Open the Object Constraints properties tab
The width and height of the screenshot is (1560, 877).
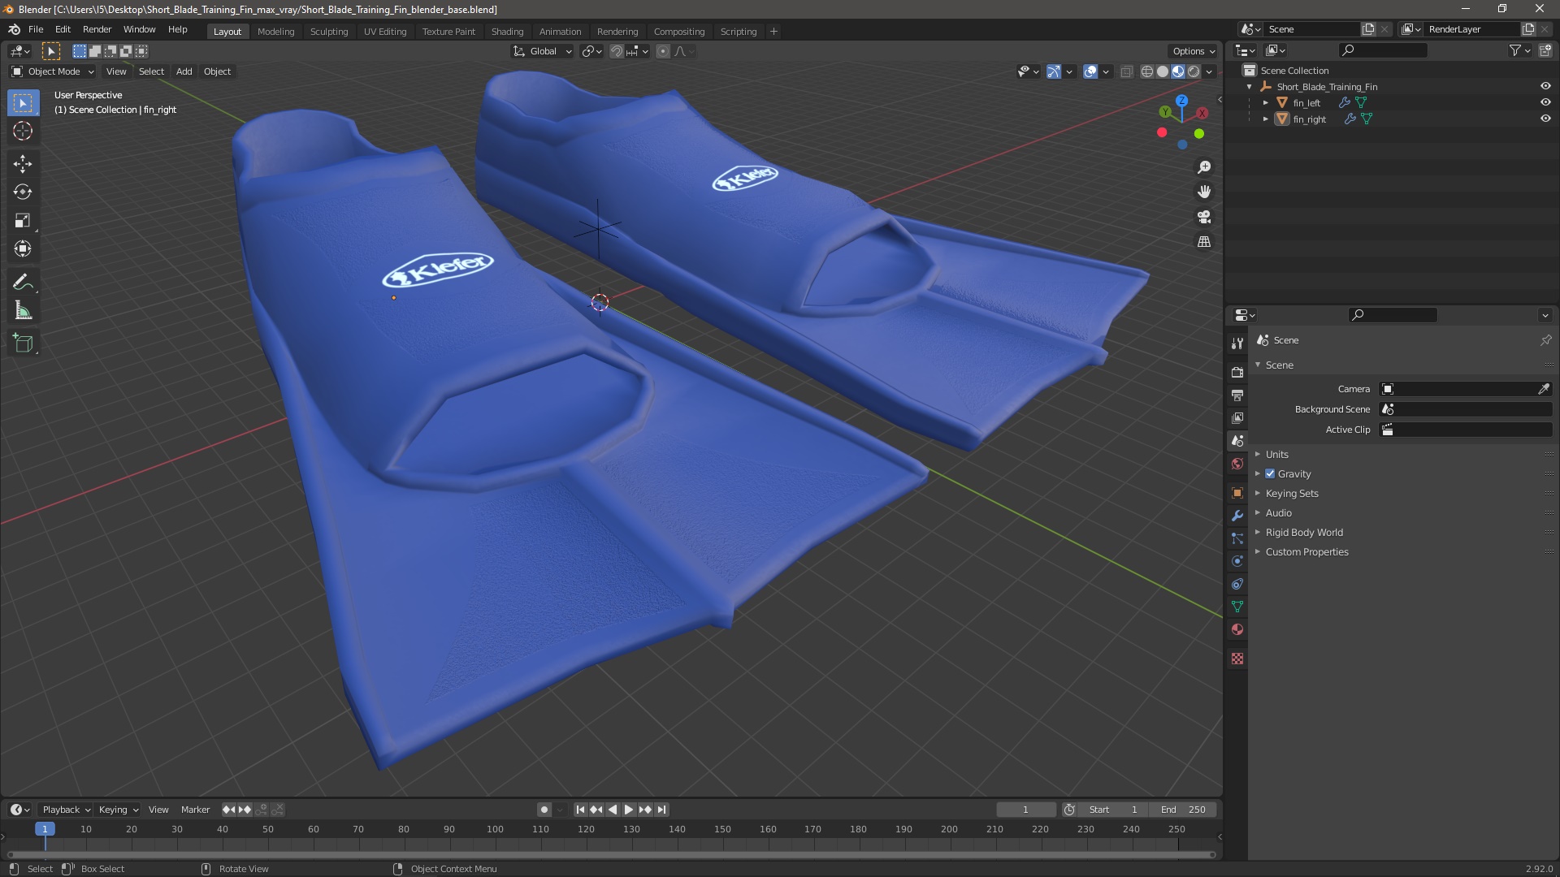click(1237, 584)
